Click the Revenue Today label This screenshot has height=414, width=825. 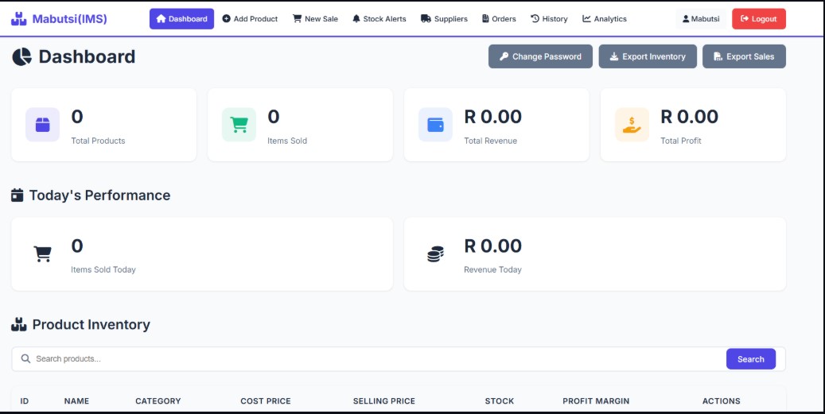click(492, 269)
